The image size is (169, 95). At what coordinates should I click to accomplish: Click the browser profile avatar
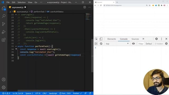pyautogui.click(x=164, y=5)
